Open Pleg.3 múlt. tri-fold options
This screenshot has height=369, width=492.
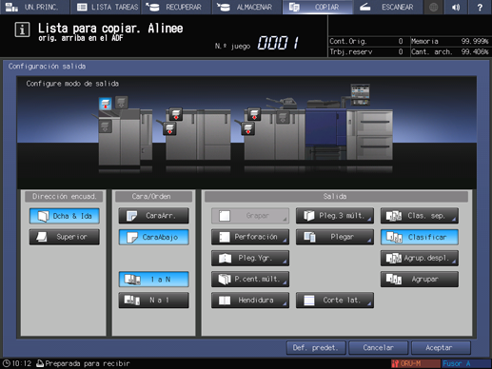click(335, 216)
